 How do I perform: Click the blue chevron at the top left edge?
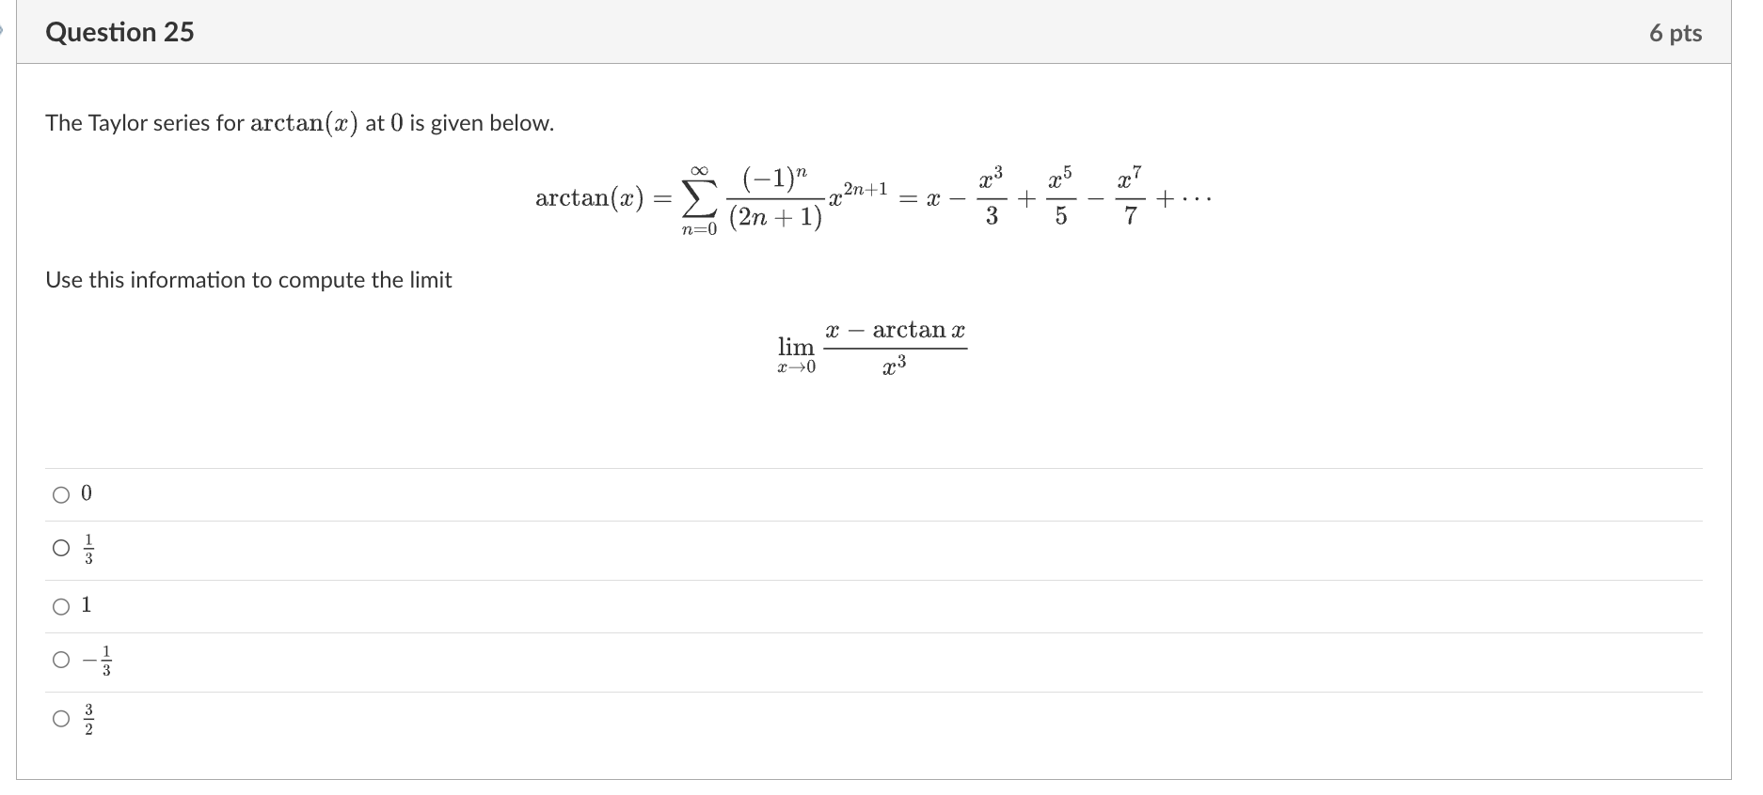click(4, 28)
